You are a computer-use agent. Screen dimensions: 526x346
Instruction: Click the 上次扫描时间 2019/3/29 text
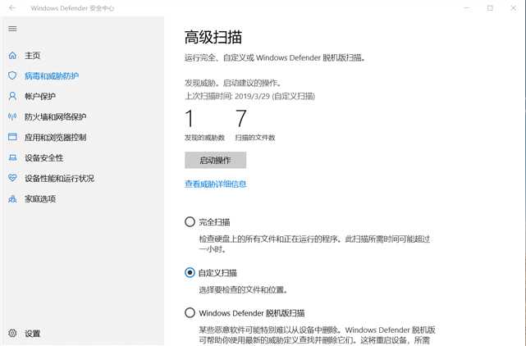click(x=250, y=96)
